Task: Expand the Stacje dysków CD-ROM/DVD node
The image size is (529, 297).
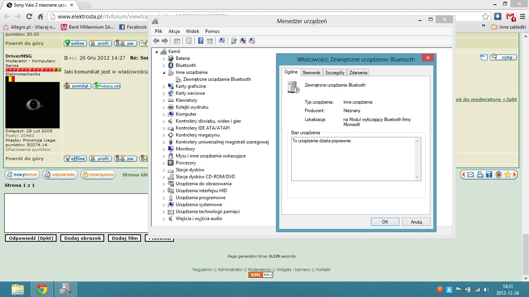Action: [164, 177]
